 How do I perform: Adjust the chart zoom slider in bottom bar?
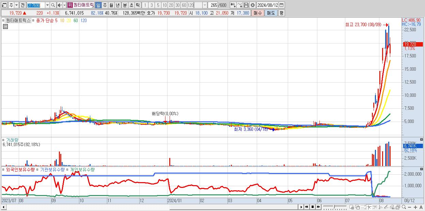335,207
